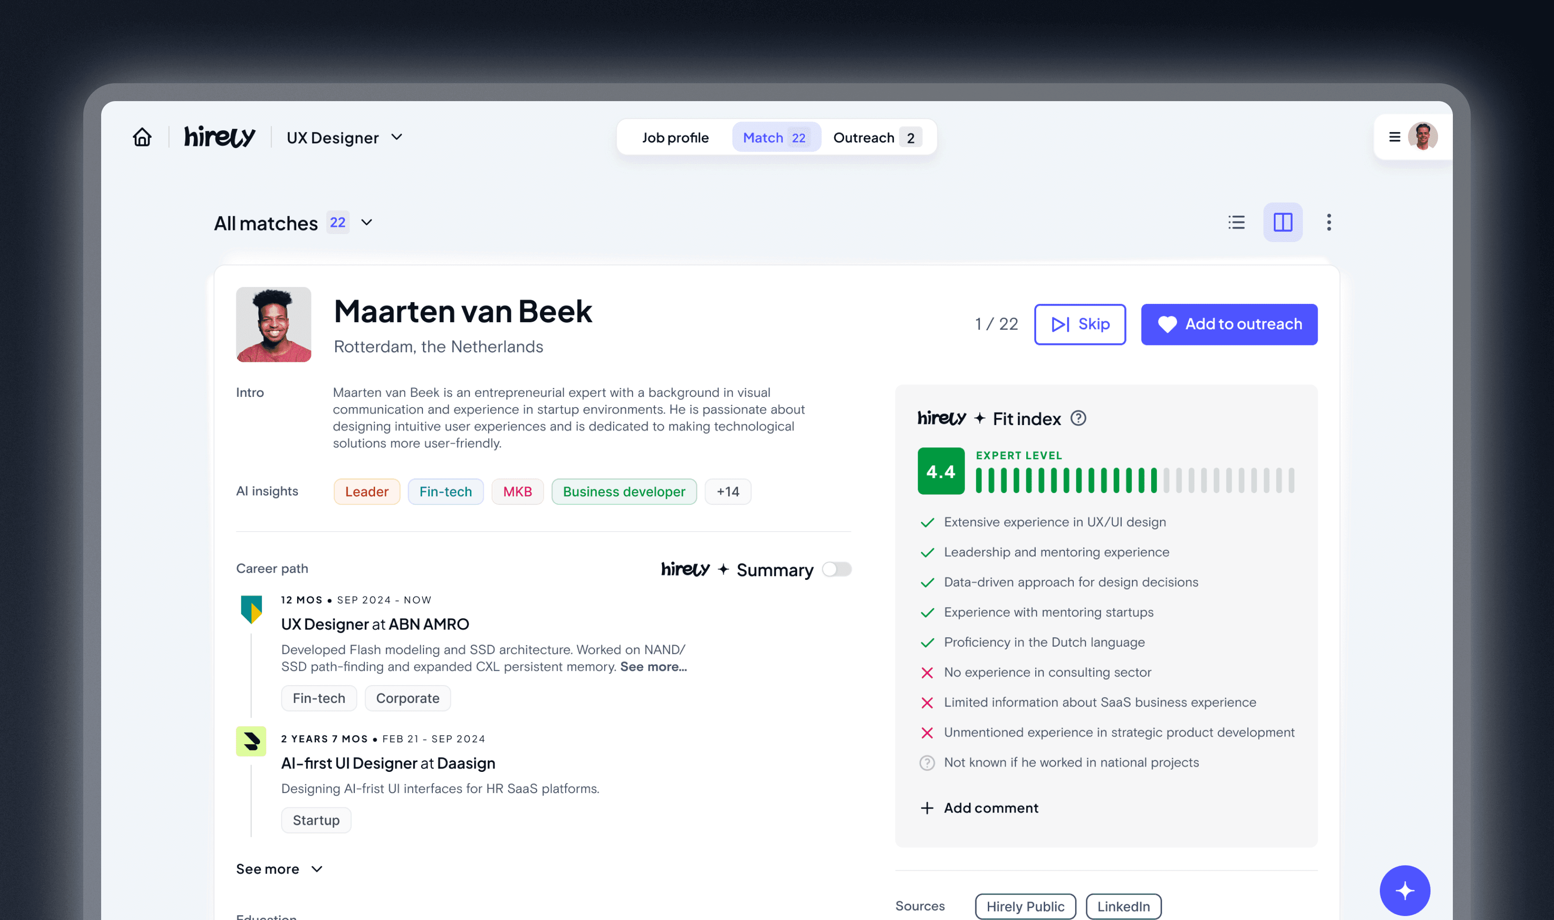Image resolution: width=1554 pixels, height=920 pixels.
Task: Click the checkmark beside Leadership and mentoring
Action: tap(927, 552)
